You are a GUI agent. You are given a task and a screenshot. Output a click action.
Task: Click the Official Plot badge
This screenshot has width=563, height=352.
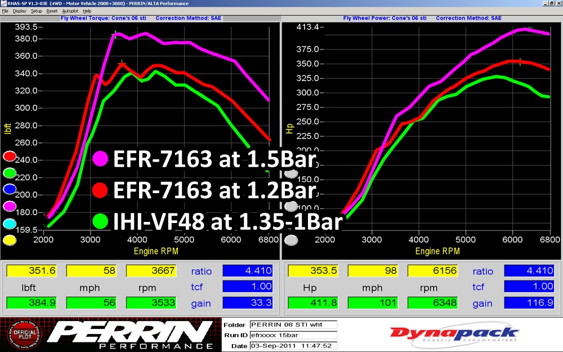coord(24,335)
